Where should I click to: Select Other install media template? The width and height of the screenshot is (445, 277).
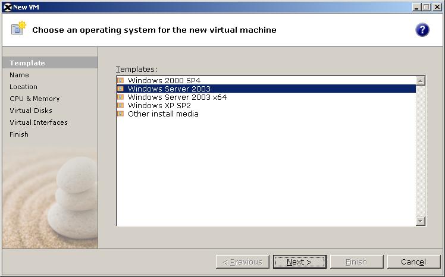266,114
